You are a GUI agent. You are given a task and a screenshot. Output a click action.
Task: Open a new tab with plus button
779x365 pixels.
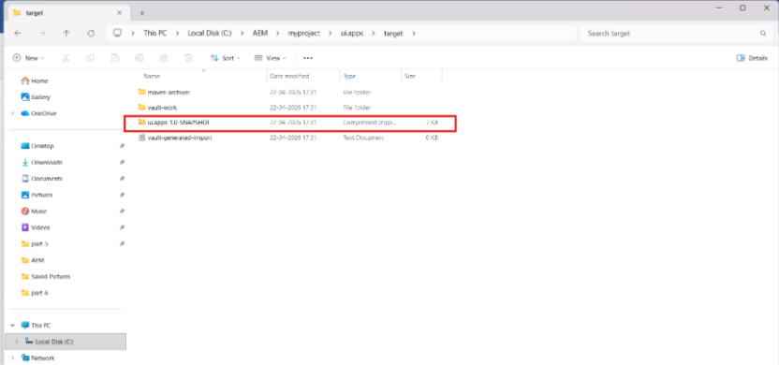click(x=142, y=13)
